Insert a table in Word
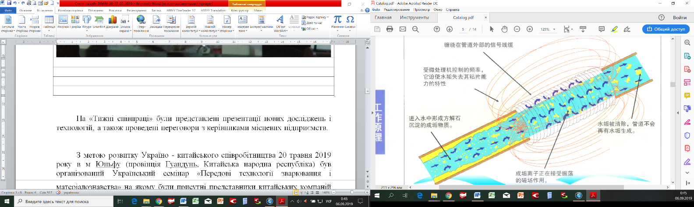The height and width of the screenshot is (207, 694). pos(49,23)
